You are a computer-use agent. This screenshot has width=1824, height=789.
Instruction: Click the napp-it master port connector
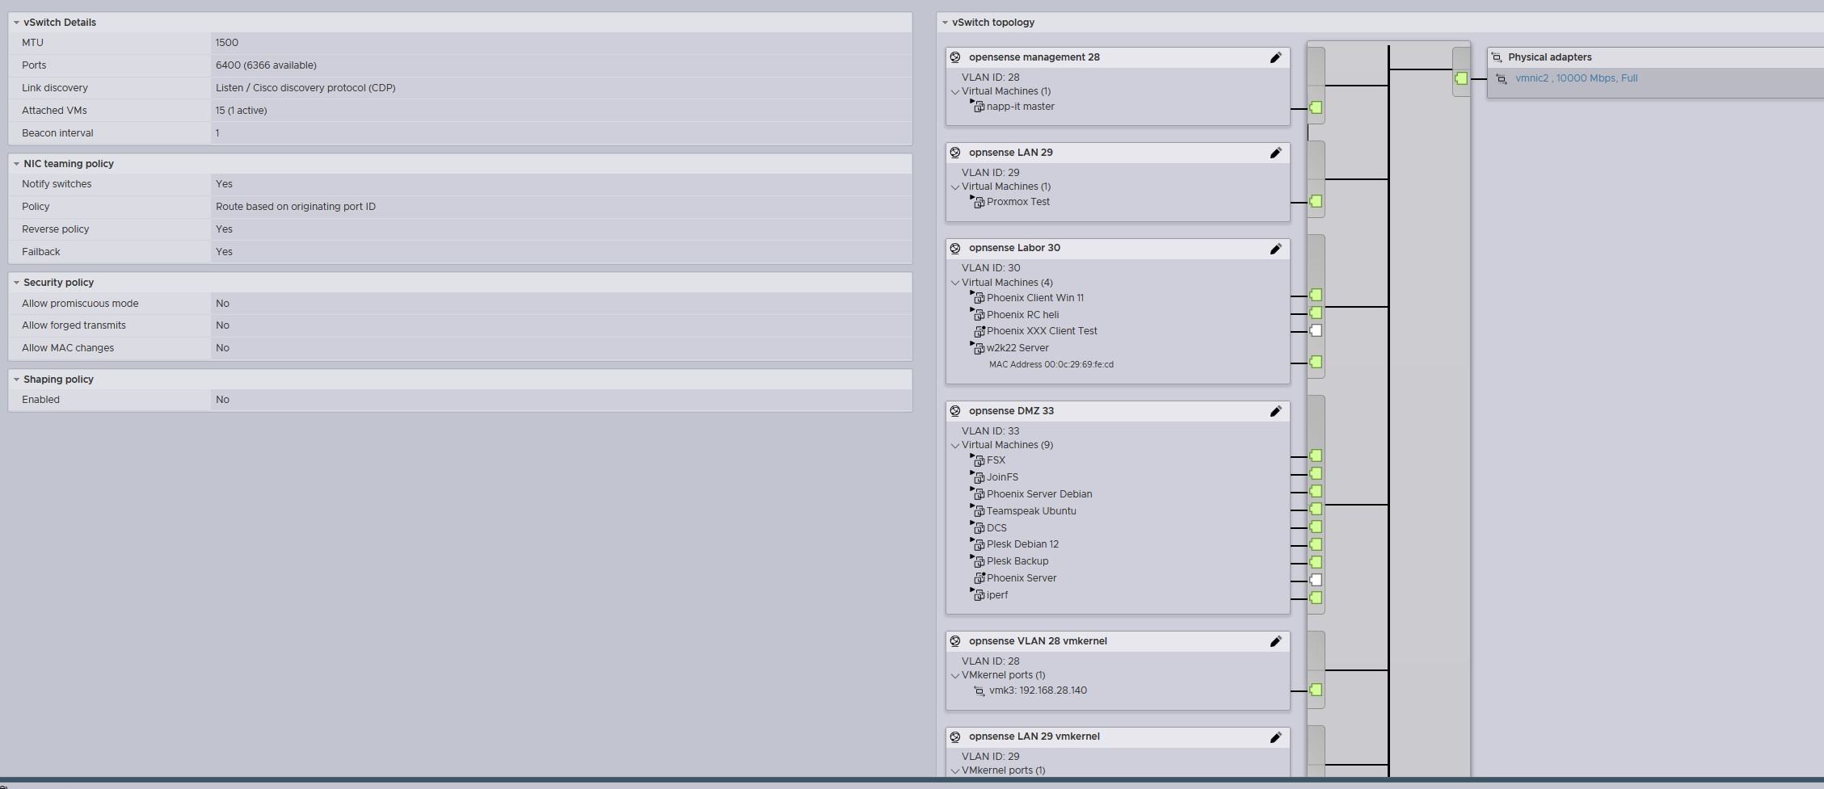(x=1316, y=107)
